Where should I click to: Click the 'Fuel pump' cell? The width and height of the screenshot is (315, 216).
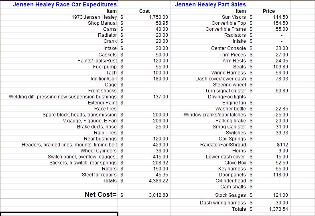point(59,67)
